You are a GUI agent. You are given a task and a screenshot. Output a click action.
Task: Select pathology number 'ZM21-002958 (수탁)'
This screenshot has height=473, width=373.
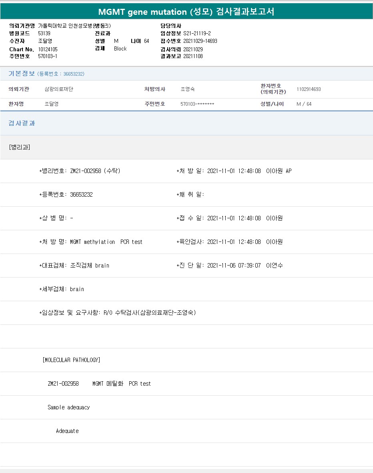pos(95,171)
